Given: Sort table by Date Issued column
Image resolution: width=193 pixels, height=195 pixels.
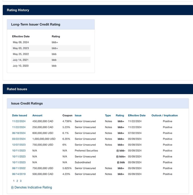Looking at the screenshot, I should tap(20, 115).
